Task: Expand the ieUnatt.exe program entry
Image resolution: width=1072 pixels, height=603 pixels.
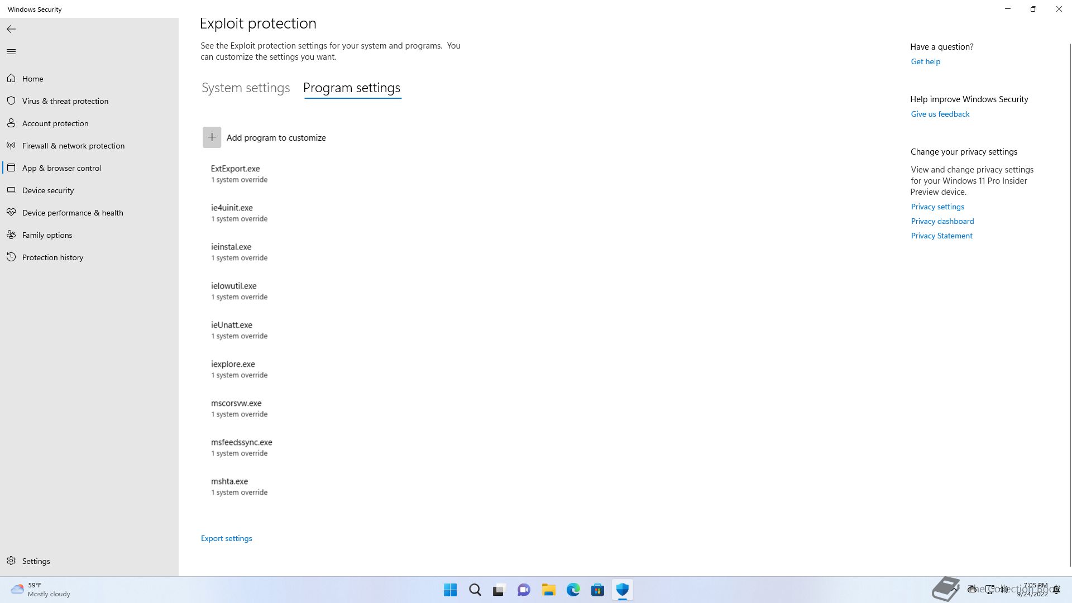Action: (239, 330)
